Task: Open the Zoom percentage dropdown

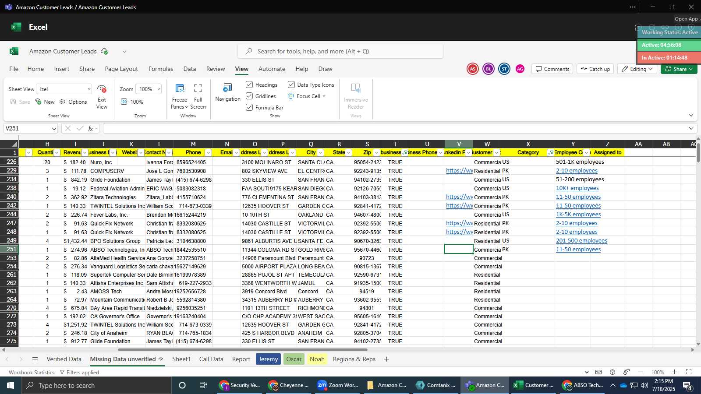Action: pos(158,89)
